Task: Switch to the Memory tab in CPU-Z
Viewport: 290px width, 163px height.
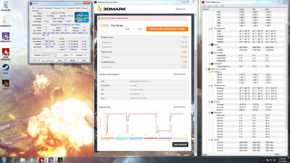Action: (57, 8)
